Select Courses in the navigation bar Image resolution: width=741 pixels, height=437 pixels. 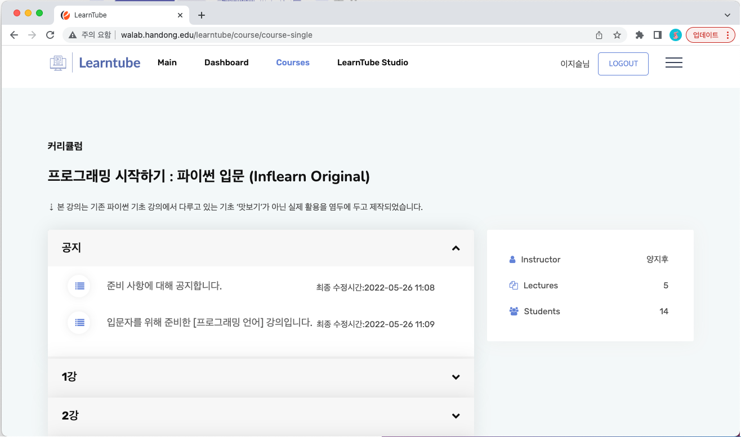(x=292, y=63)
